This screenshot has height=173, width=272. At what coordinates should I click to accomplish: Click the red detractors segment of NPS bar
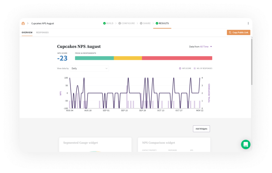(177, 58)
